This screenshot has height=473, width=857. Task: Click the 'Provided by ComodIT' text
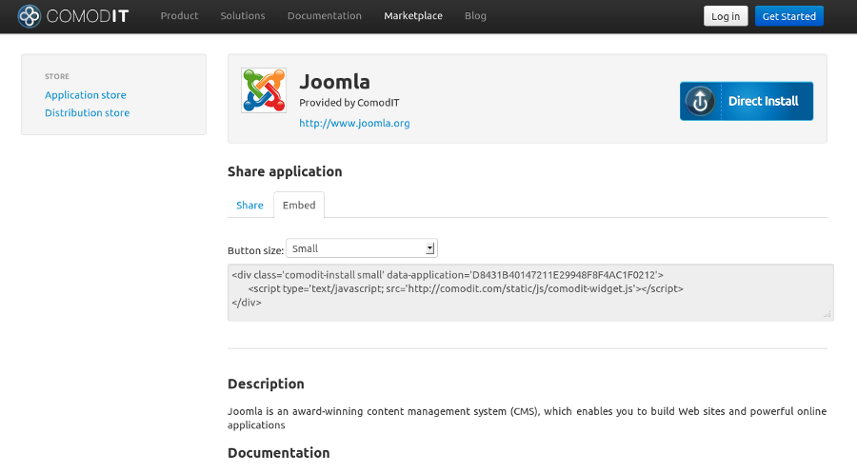point(349,103)
